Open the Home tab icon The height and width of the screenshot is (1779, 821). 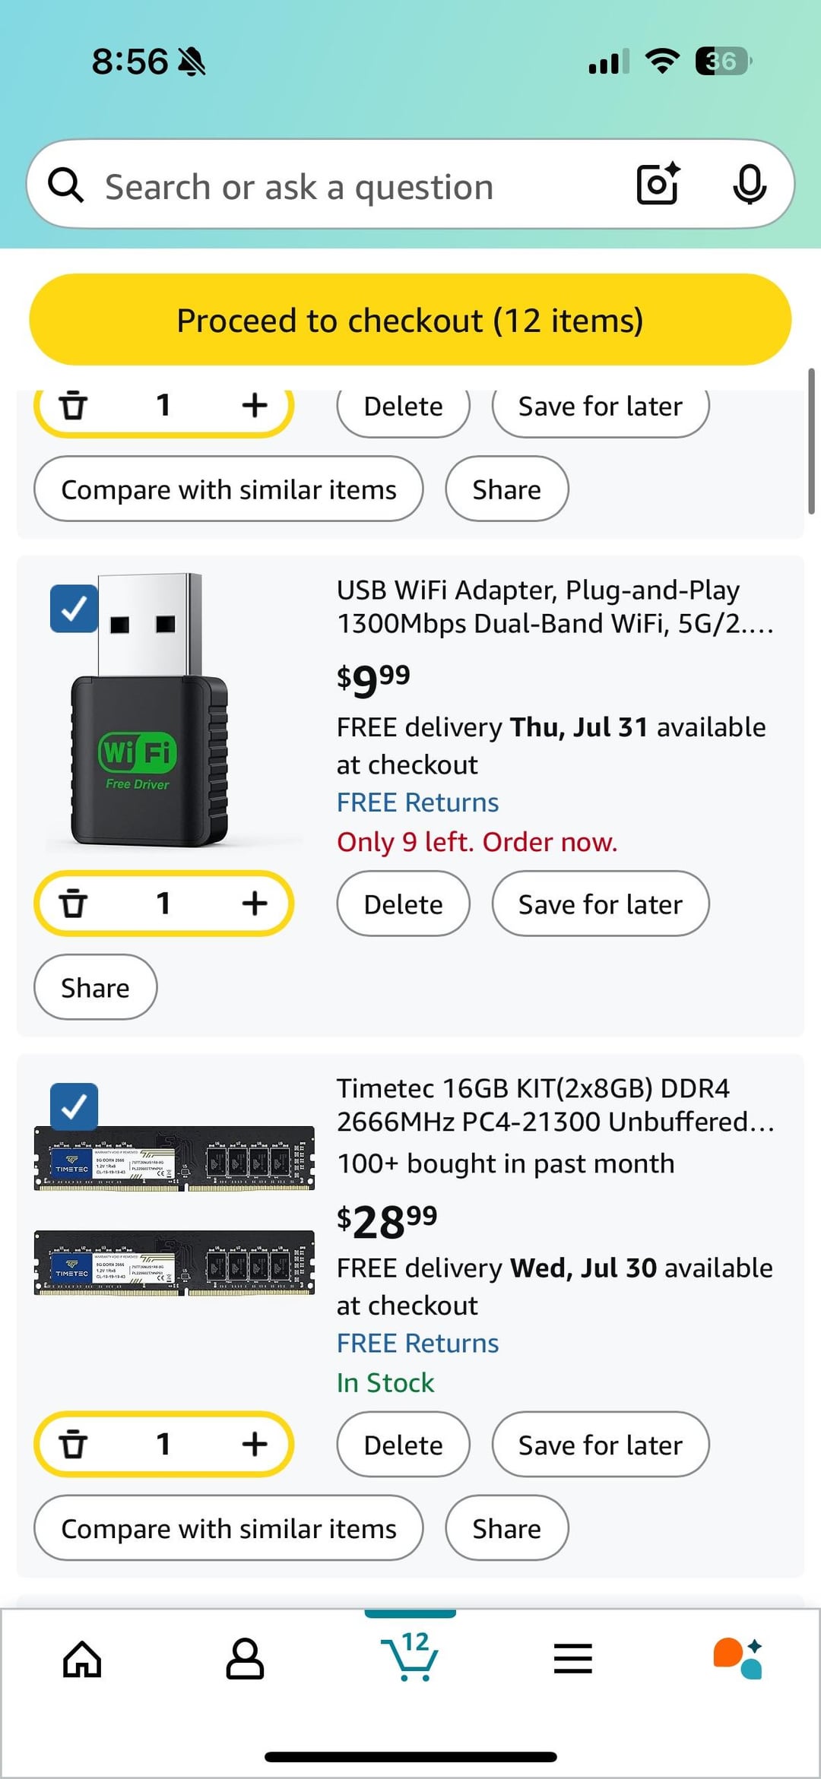click(x=82, y=1658)
